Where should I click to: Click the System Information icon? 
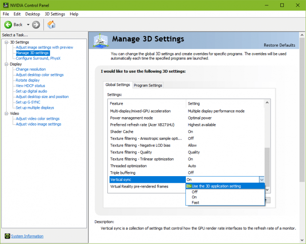[x=7, y=236]
